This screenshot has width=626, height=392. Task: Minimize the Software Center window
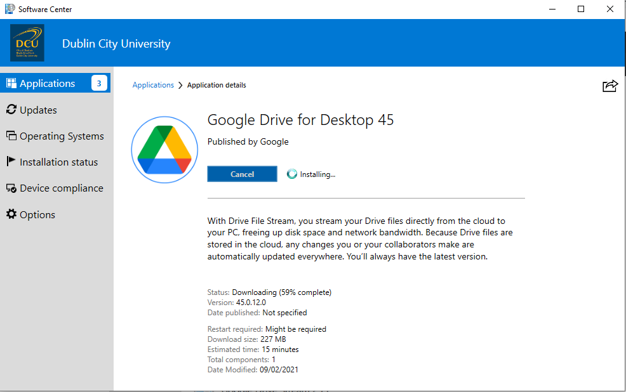552,9
